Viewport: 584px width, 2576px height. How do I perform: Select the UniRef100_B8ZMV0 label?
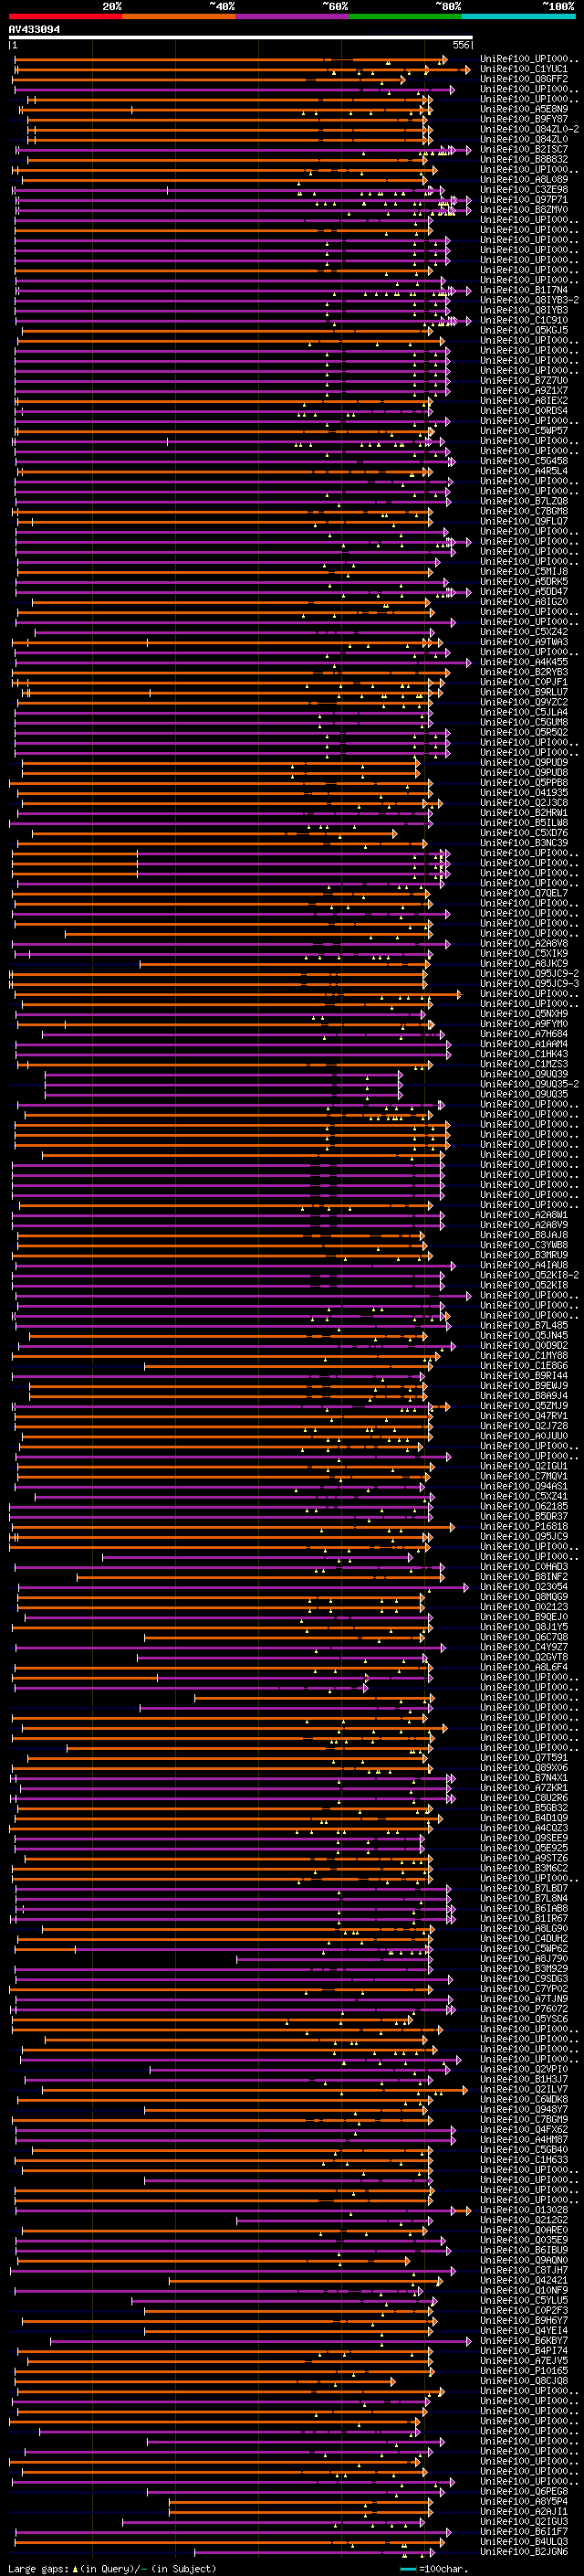[524, 209]
